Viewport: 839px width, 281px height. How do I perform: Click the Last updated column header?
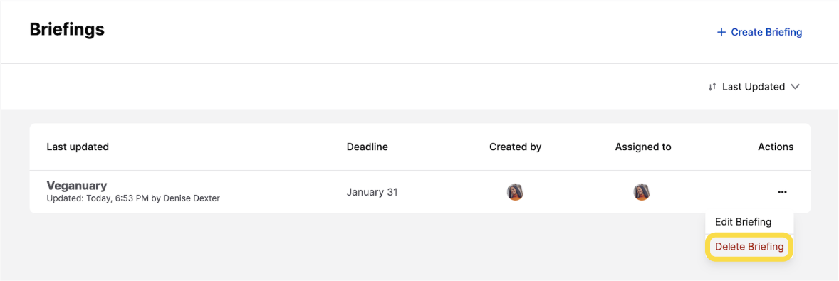(x=78, y=147)
